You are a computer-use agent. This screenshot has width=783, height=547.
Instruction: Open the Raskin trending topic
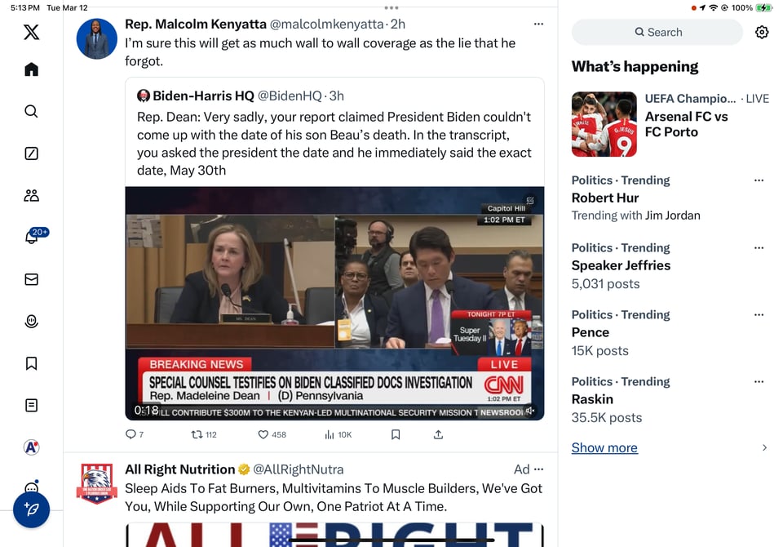tap(592, 399)
